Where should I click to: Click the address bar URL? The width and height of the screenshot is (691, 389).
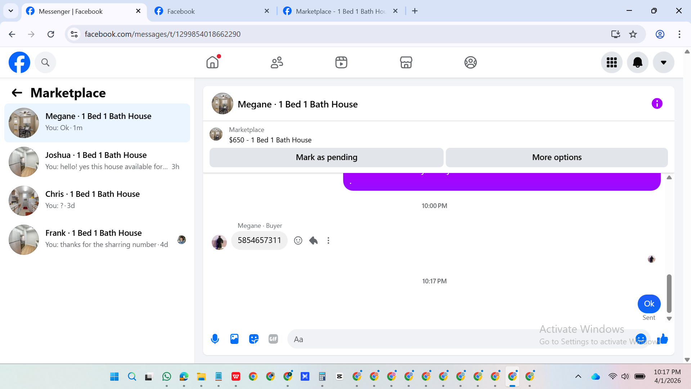[162, 34]
